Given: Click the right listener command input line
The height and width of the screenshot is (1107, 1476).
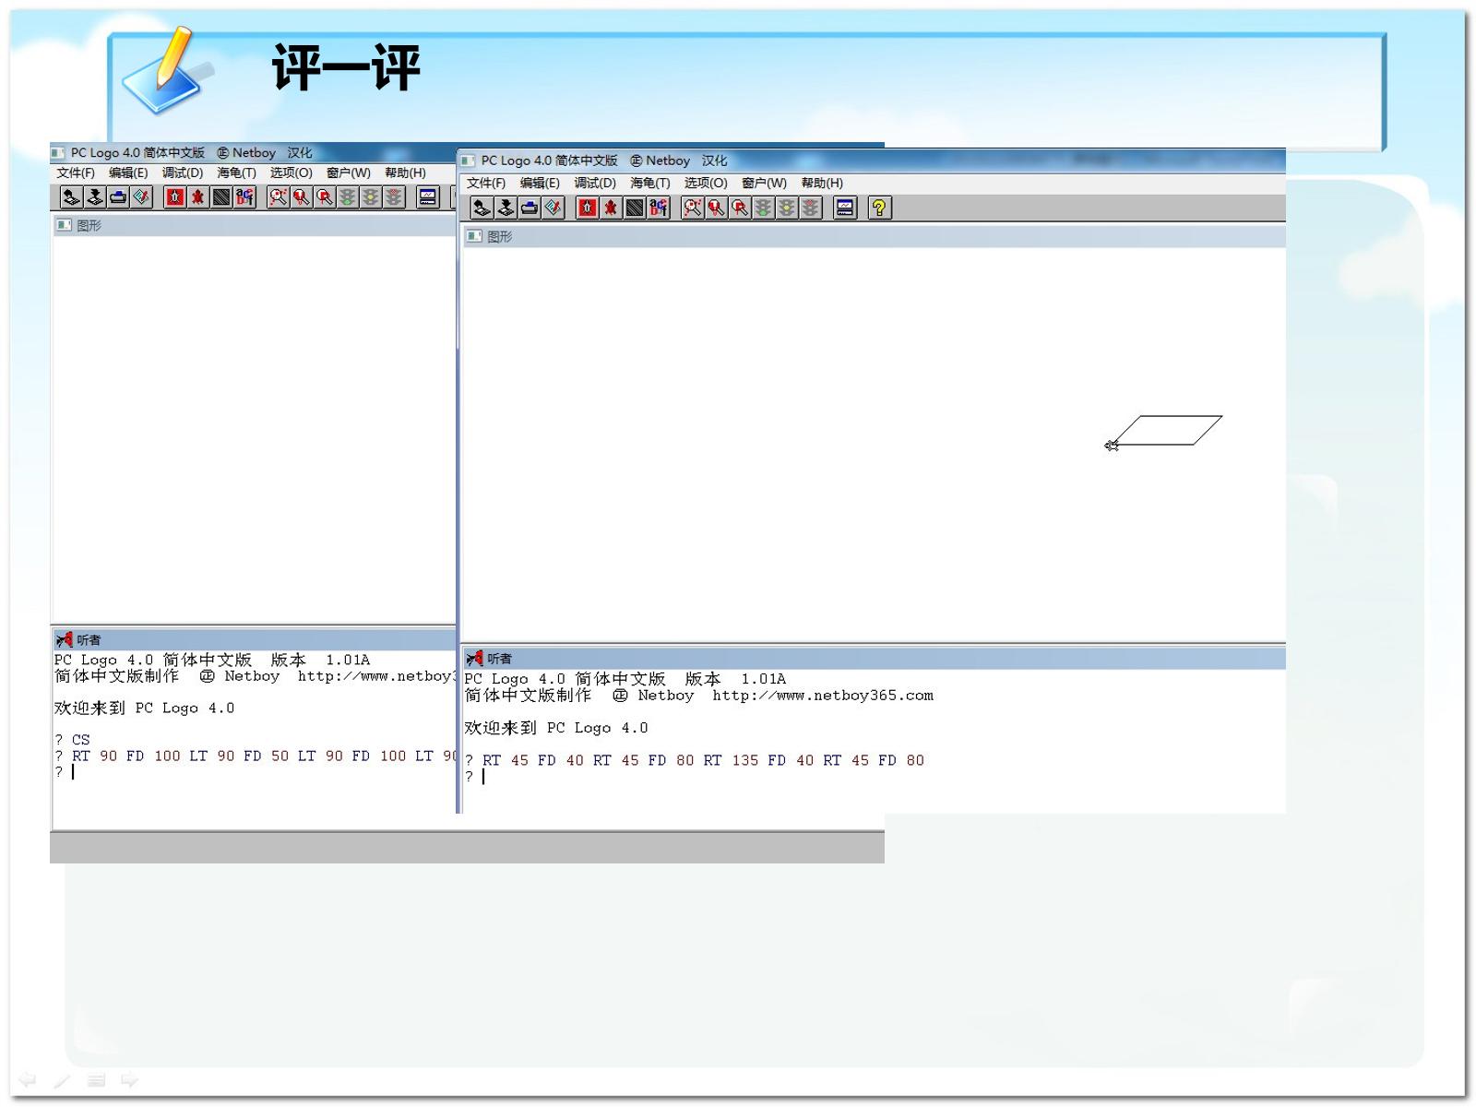Looking at the screenshot, I should tap(873, 777).
